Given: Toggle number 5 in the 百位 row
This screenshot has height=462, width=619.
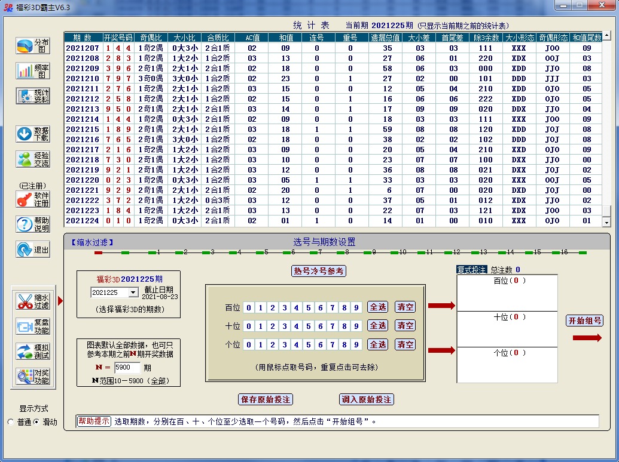Looking at the screenshot, I should pyautogui.click(x=309, y=308).
